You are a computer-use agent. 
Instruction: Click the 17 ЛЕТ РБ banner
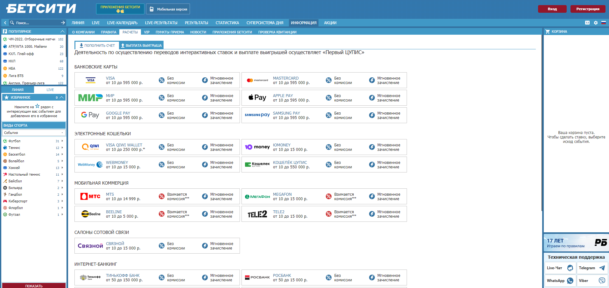tap(576, 242)
